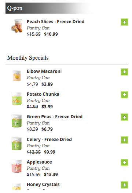Open Potato Chunks can picture

coord(16,98)
